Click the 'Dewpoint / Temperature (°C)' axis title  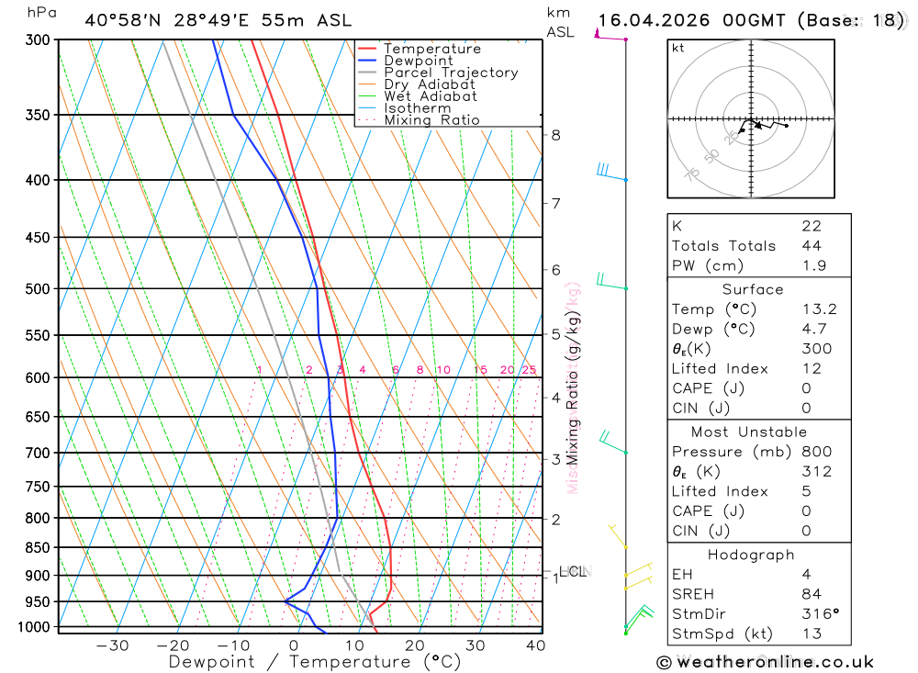point(315,663)
